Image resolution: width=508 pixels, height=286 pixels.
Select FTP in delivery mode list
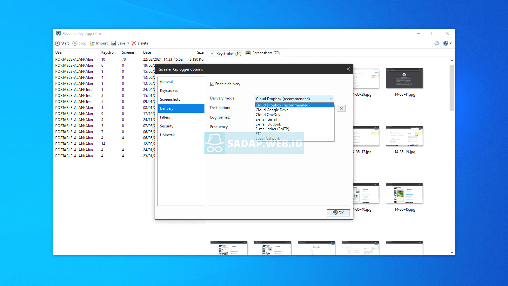pyautogui.click(x=294, y=134)
